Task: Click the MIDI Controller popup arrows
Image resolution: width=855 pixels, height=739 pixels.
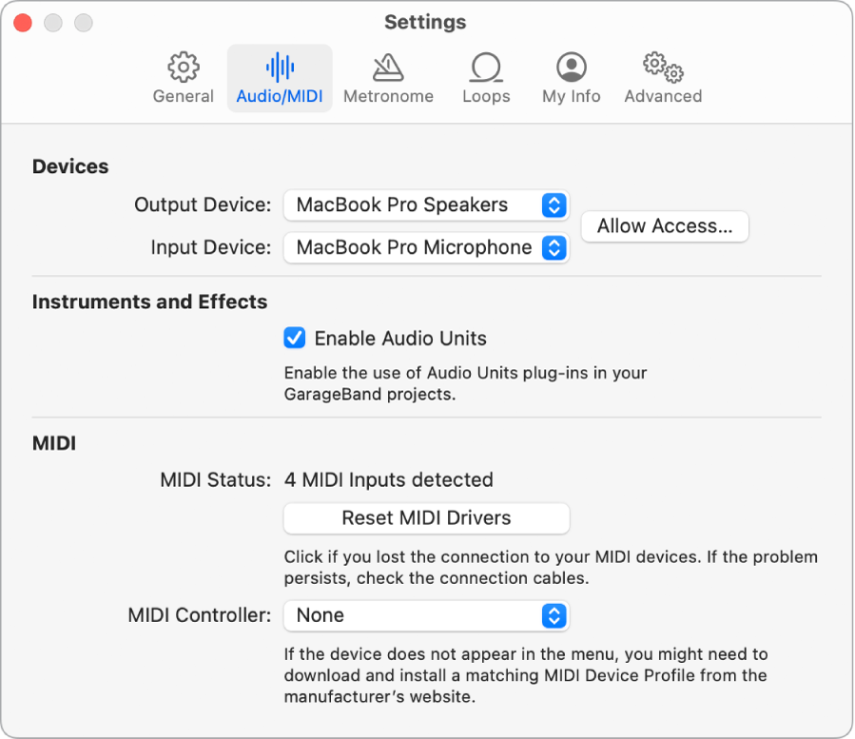Action: [x=554, y=615]
